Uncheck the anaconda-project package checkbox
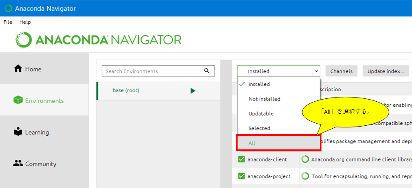The image size is (412, 188). pos(241,176)
